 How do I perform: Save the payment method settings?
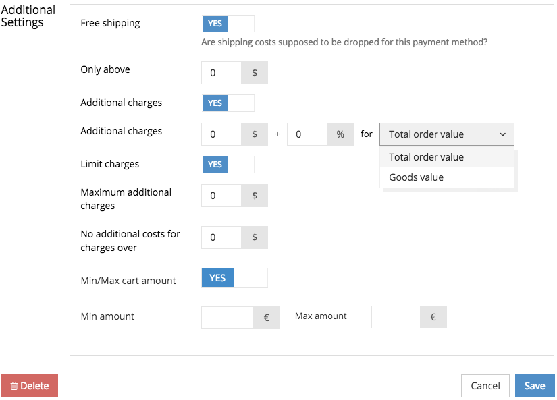pos(535,386)
